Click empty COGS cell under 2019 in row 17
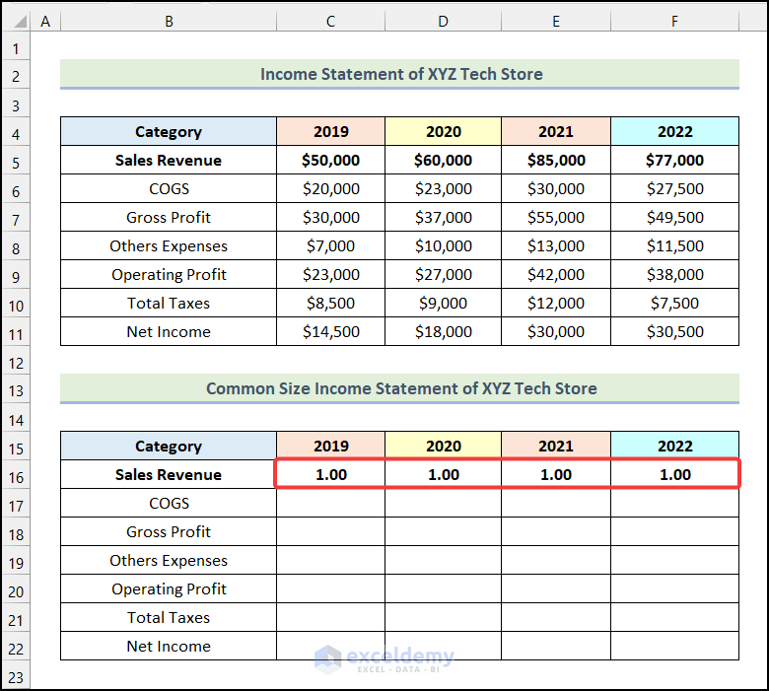The width and height of the screenshot is (769, 691). (331, 503)
